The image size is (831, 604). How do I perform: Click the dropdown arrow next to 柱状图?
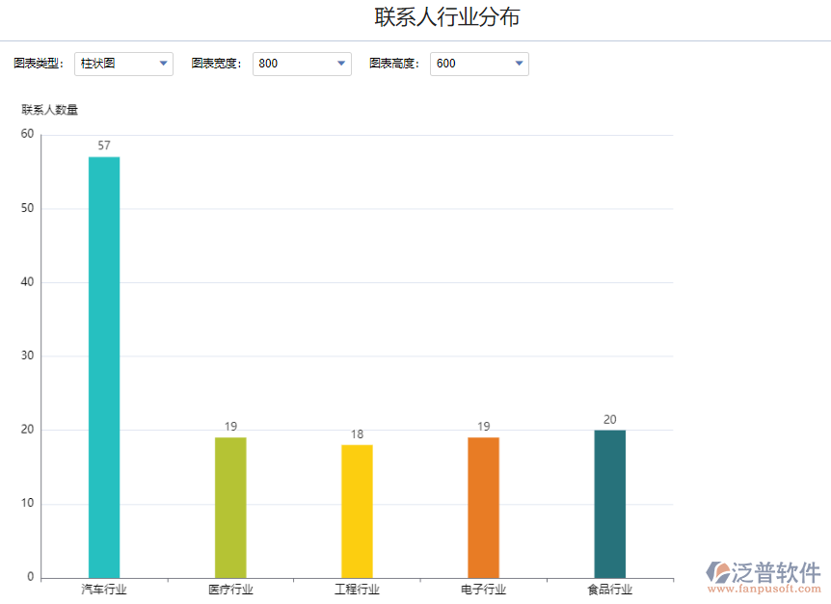[163, 64]
